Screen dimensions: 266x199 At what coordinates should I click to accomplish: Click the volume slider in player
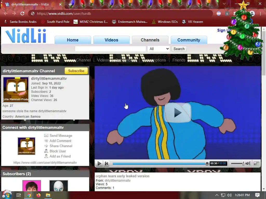(x=237, y=164)
